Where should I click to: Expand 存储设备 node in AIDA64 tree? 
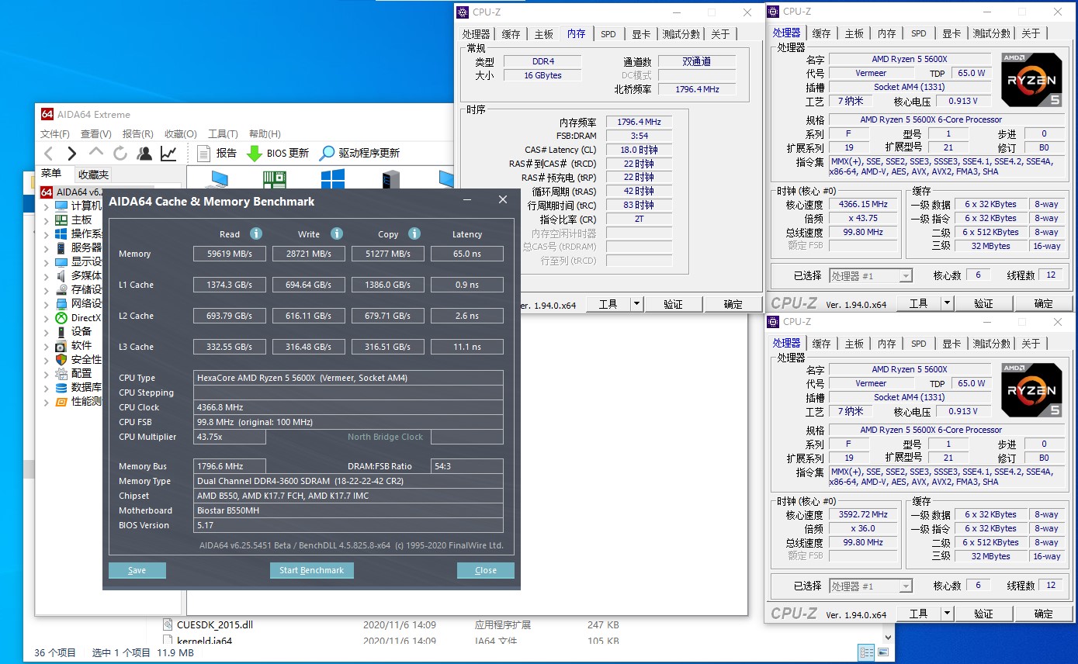[46, 289]
